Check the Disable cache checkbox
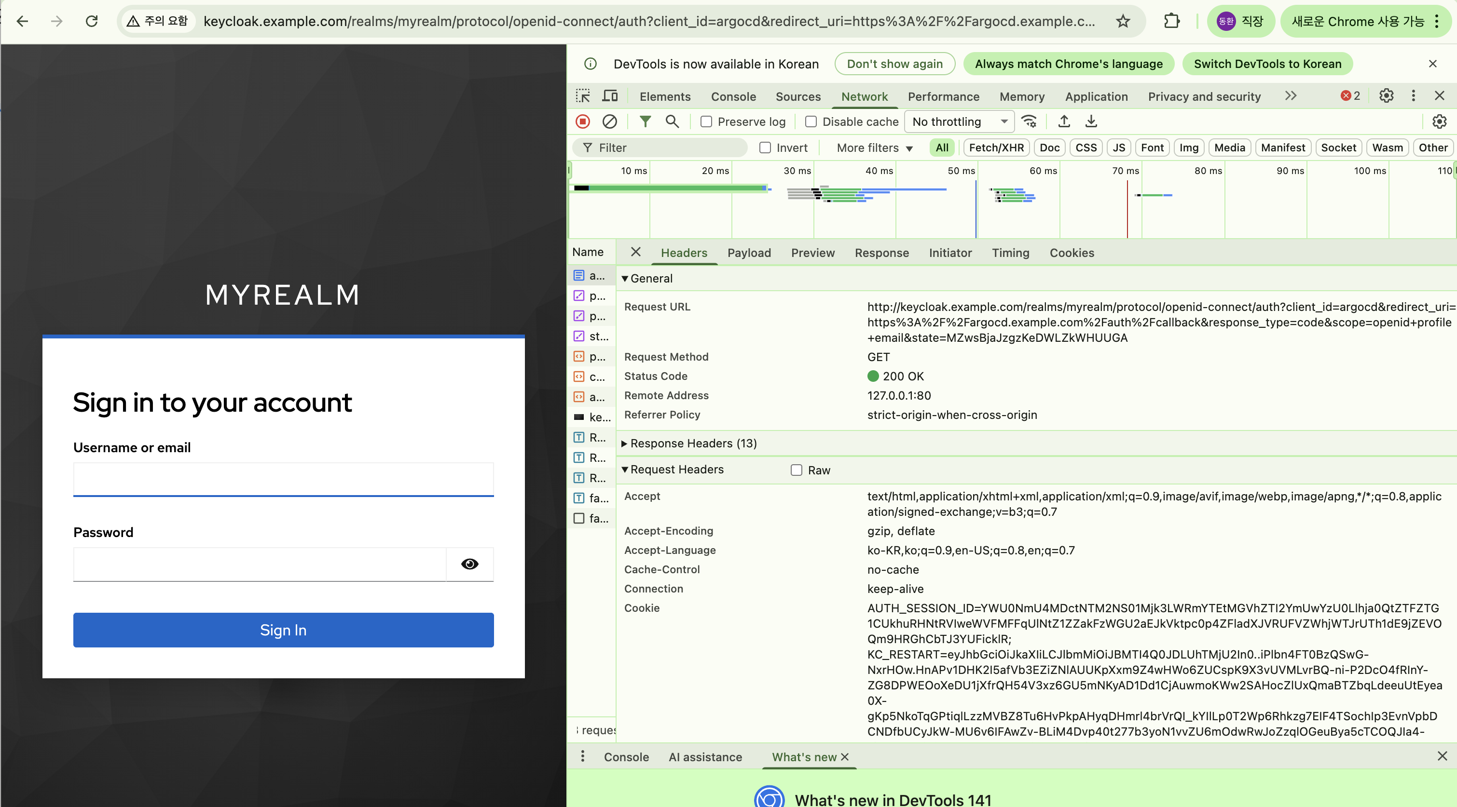 (x=811, y=122)
